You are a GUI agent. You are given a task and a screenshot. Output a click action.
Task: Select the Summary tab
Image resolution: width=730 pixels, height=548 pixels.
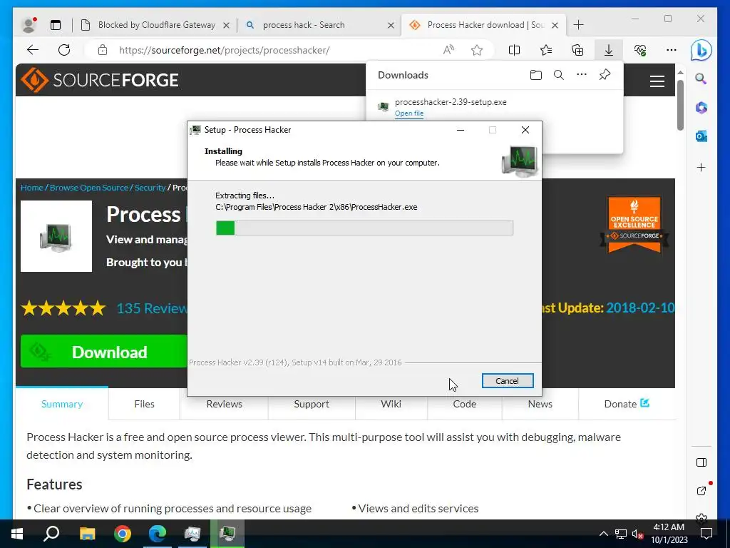[x=62, y=404]
